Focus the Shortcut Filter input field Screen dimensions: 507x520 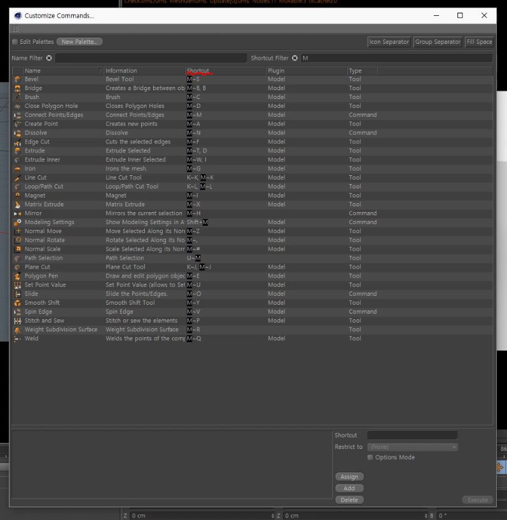(x=396, y=58)
